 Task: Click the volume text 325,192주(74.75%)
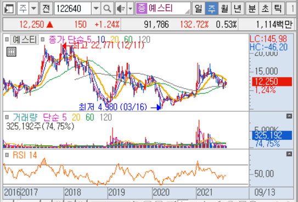tap(40, 127)
